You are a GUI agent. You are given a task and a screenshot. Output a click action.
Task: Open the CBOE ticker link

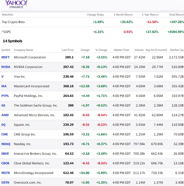coord(5,163)
